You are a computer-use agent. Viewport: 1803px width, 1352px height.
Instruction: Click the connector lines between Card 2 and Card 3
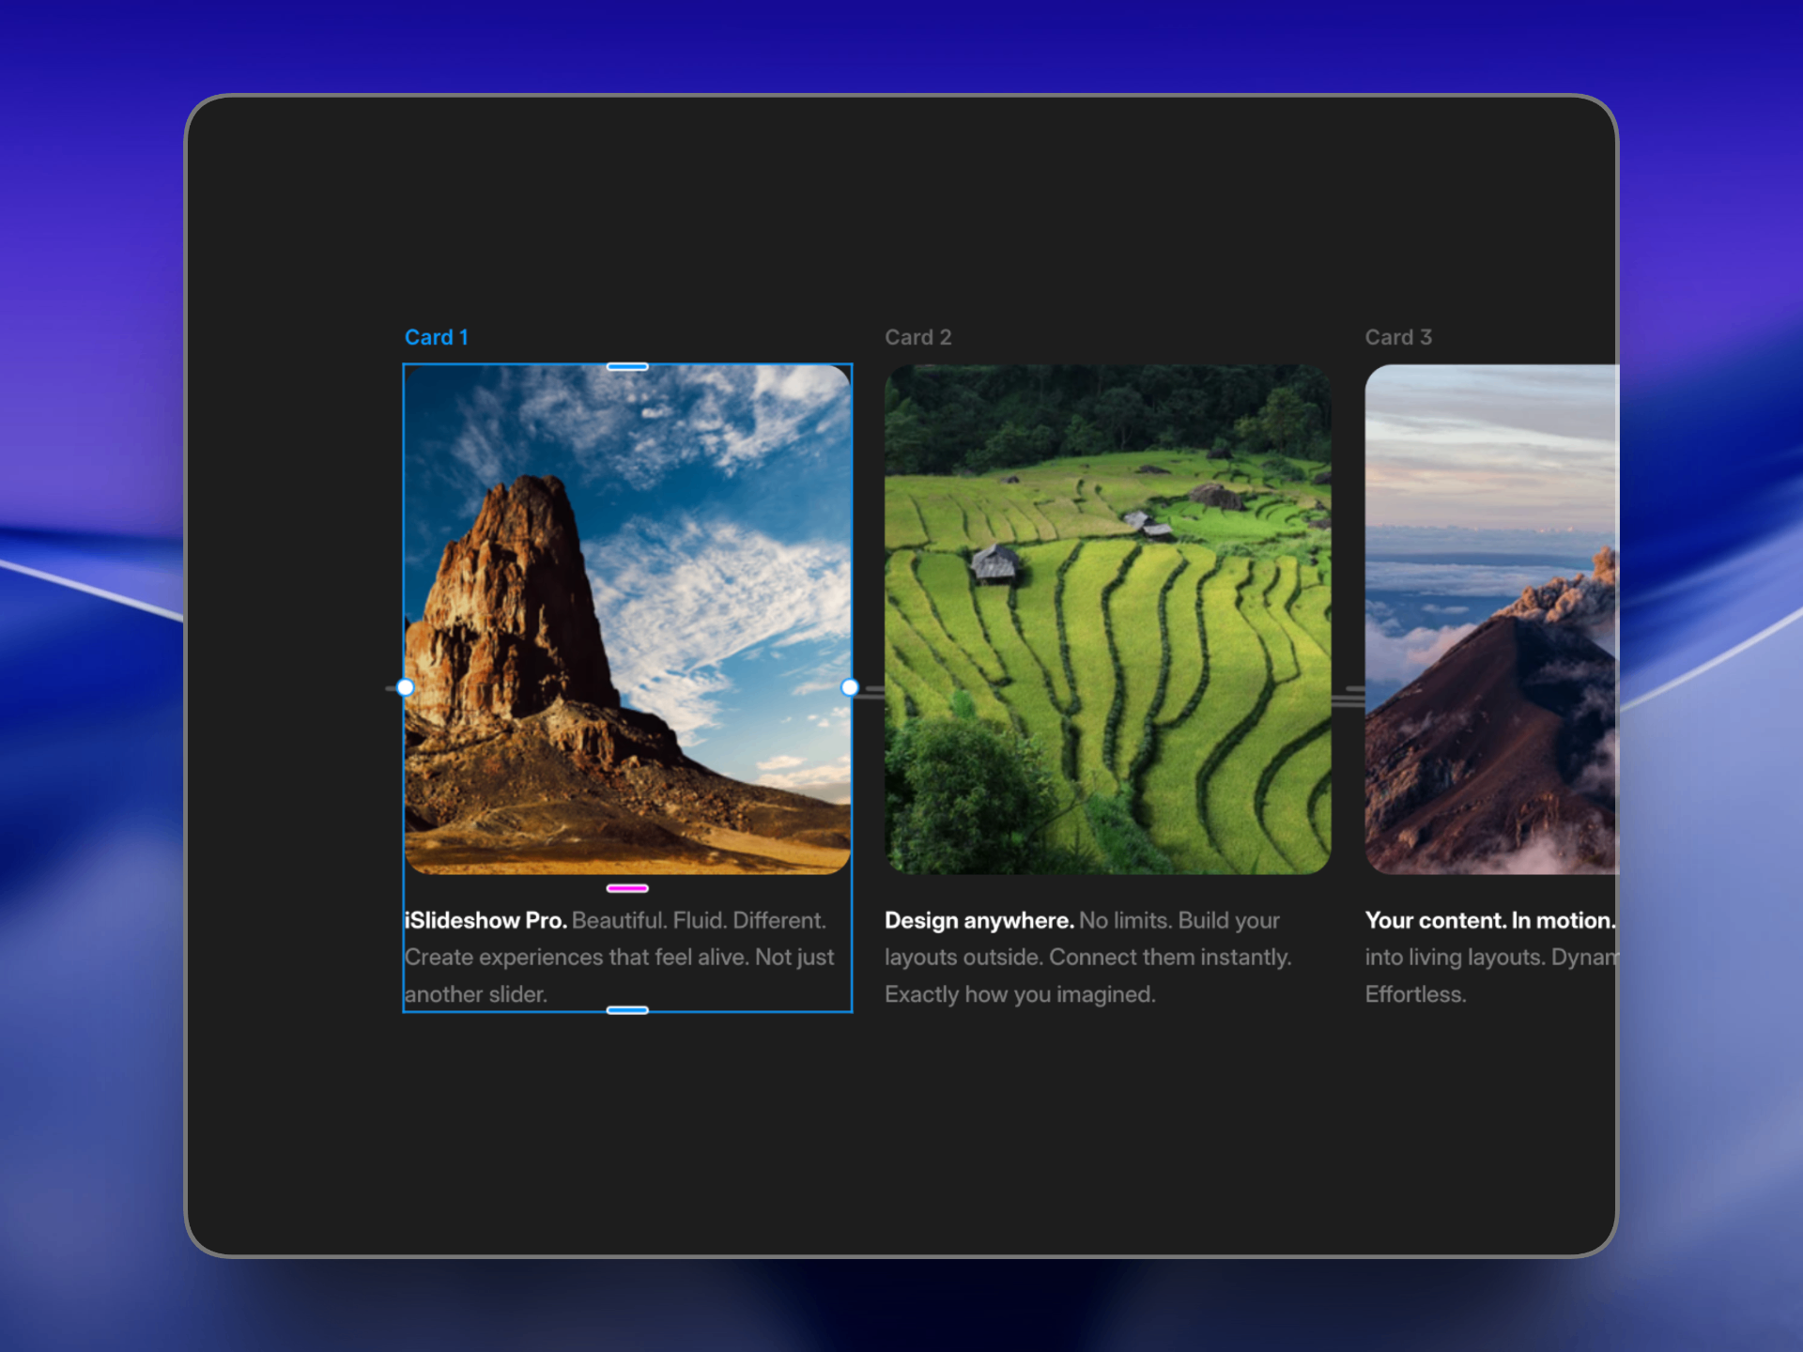tap(1349, 696)
